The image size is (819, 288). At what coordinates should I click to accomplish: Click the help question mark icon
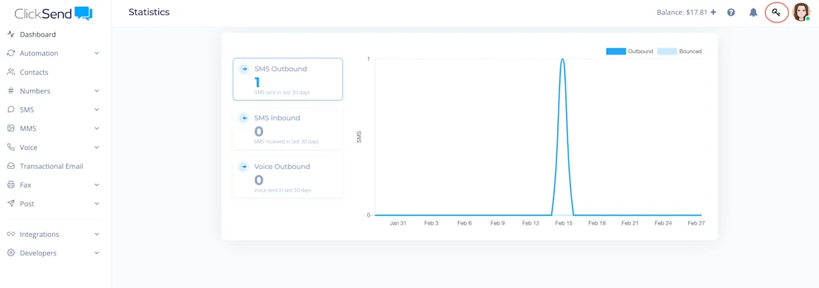point(731,12)
